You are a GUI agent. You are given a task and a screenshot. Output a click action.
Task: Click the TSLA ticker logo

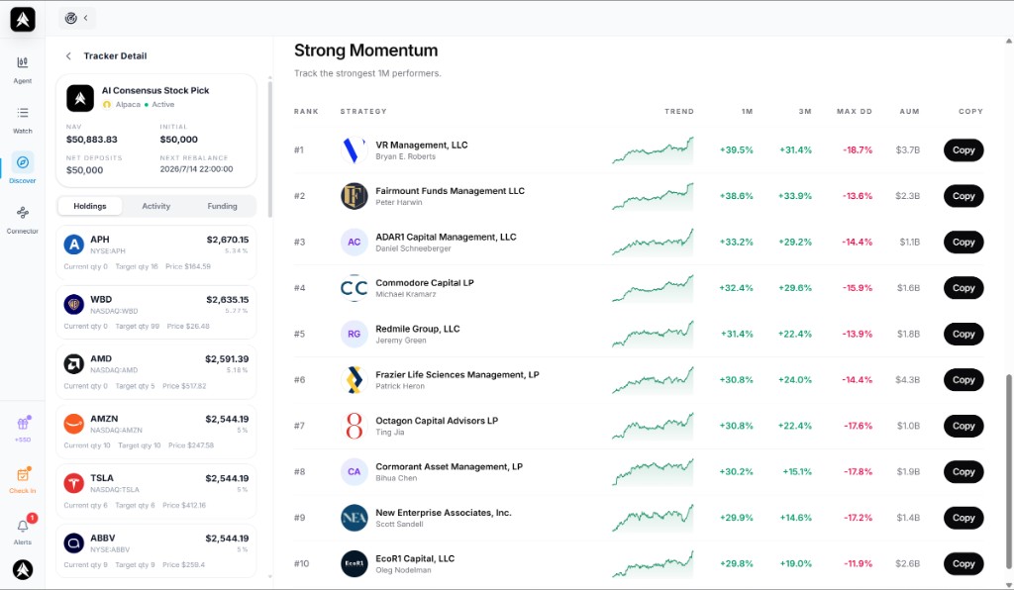click(73, 483)
